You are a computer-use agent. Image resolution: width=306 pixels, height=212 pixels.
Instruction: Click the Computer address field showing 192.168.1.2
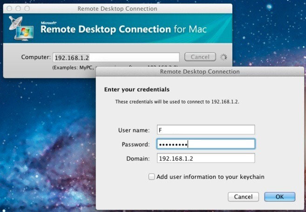pos(116,57)
